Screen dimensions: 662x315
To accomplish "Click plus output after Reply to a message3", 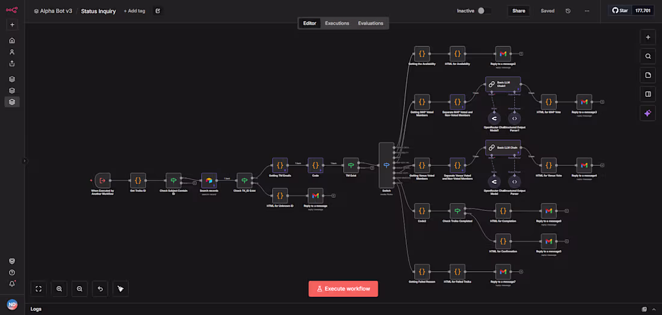I will point(602,102).
